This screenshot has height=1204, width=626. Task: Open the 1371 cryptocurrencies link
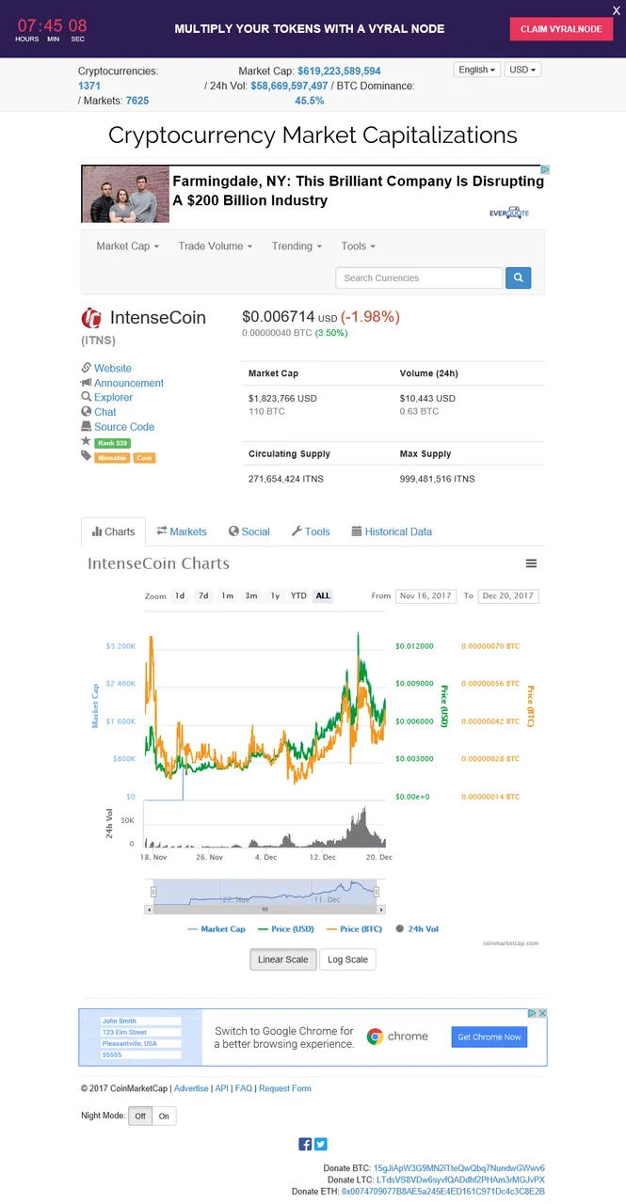tap(89, 86)
